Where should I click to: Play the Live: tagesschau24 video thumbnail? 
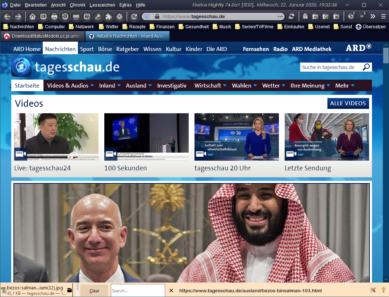click(56, 137)
